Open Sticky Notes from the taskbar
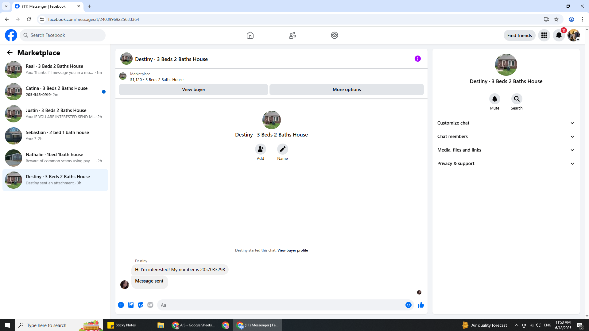The height and width of the screenshot is (331, 589). [x=128, y=325]
